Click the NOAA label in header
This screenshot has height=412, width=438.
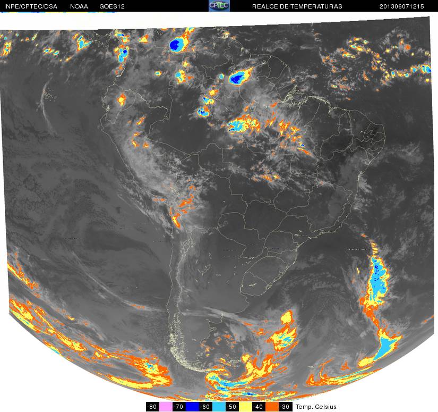[79, 6]
